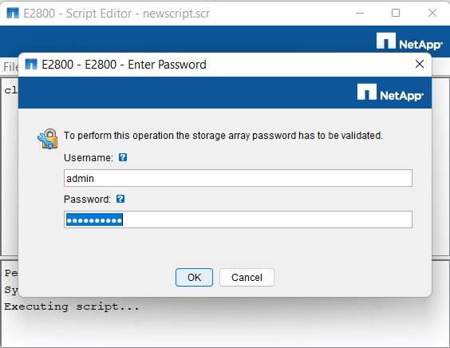Cancel the password dialog
This screenshot has height=348, width=450.
pyautogui.click(x=247, y=278)
